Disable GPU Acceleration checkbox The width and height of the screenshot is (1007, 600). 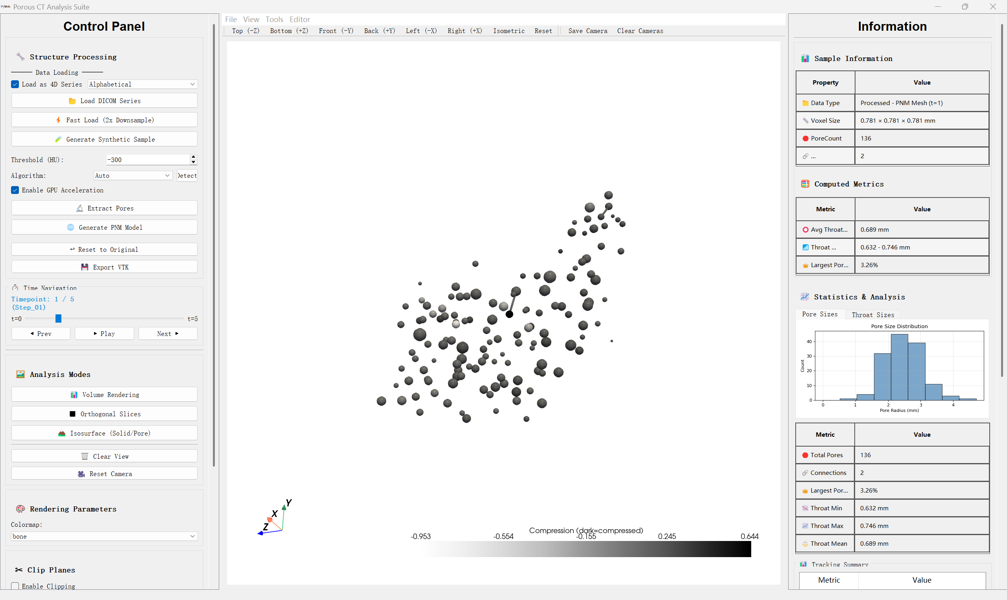[x=15, y=190]
